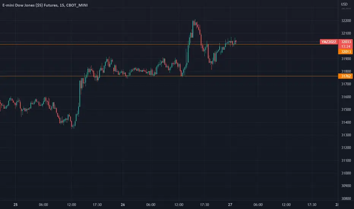
Task: Click the last 17:30 time axis label
Action: coord(312,205)
